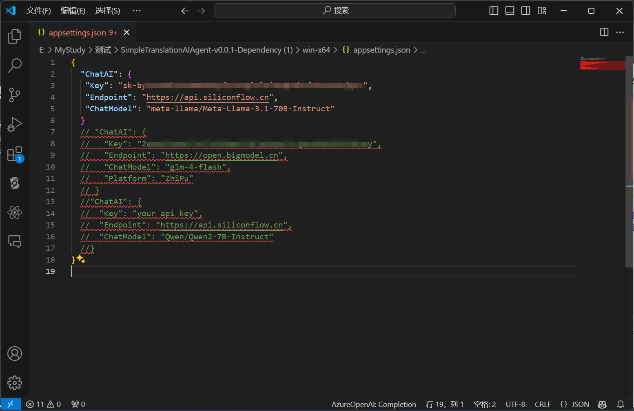Open the 选择(S) menu
This screenshot has width=634, height=411.
coord(108,11)
